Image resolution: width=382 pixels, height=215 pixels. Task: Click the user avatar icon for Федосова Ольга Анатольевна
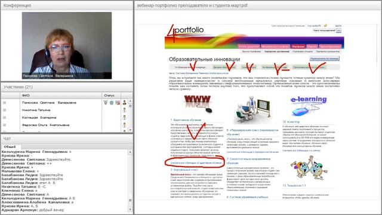(125, 125)
